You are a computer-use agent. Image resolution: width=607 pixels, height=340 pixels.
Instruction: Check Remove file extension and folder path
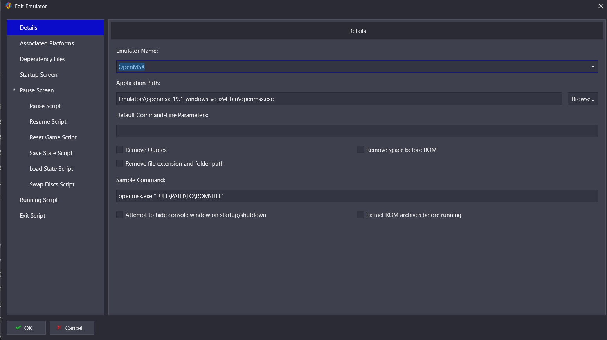tap(120, 163)
